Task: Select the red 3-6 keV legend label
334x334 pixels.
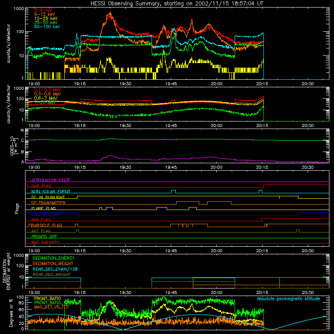Action: tap(43, 10)
